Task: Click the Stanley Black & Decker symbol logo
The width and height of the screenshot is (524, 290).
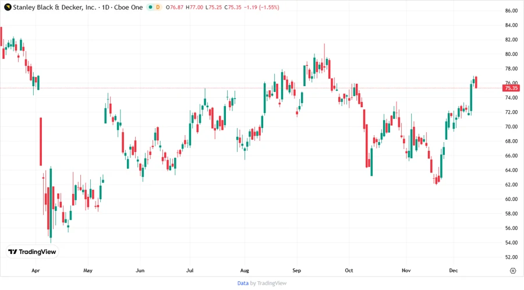Action: [x=8, y=7]
